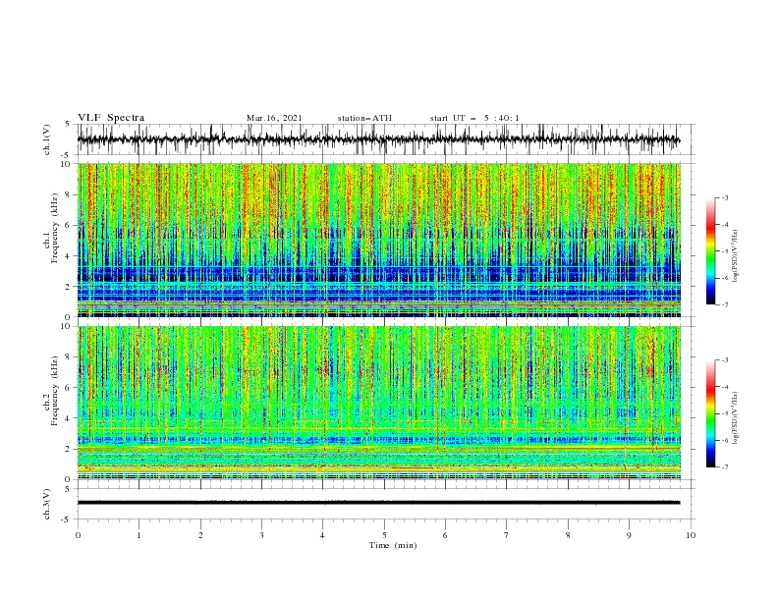Click the "station=ATH" header label
The height and width of the screenshot is (601, 778).
point(364,118)
